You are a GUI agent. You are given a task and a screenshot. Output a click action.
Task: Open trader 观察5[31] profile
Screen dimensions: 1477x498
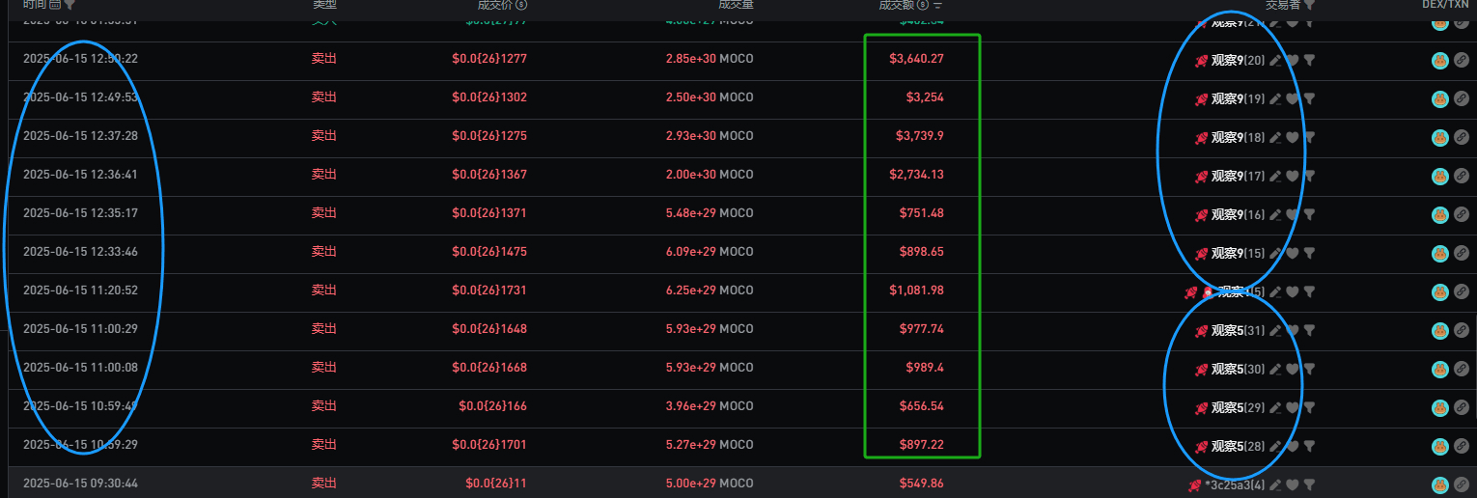[x=1238, y=330]
